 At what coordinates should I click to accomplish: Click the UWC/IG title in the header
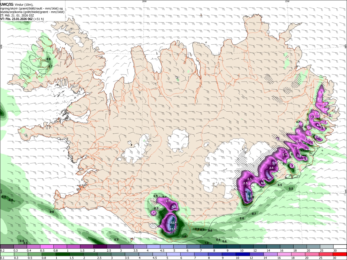tap(6, 5)
